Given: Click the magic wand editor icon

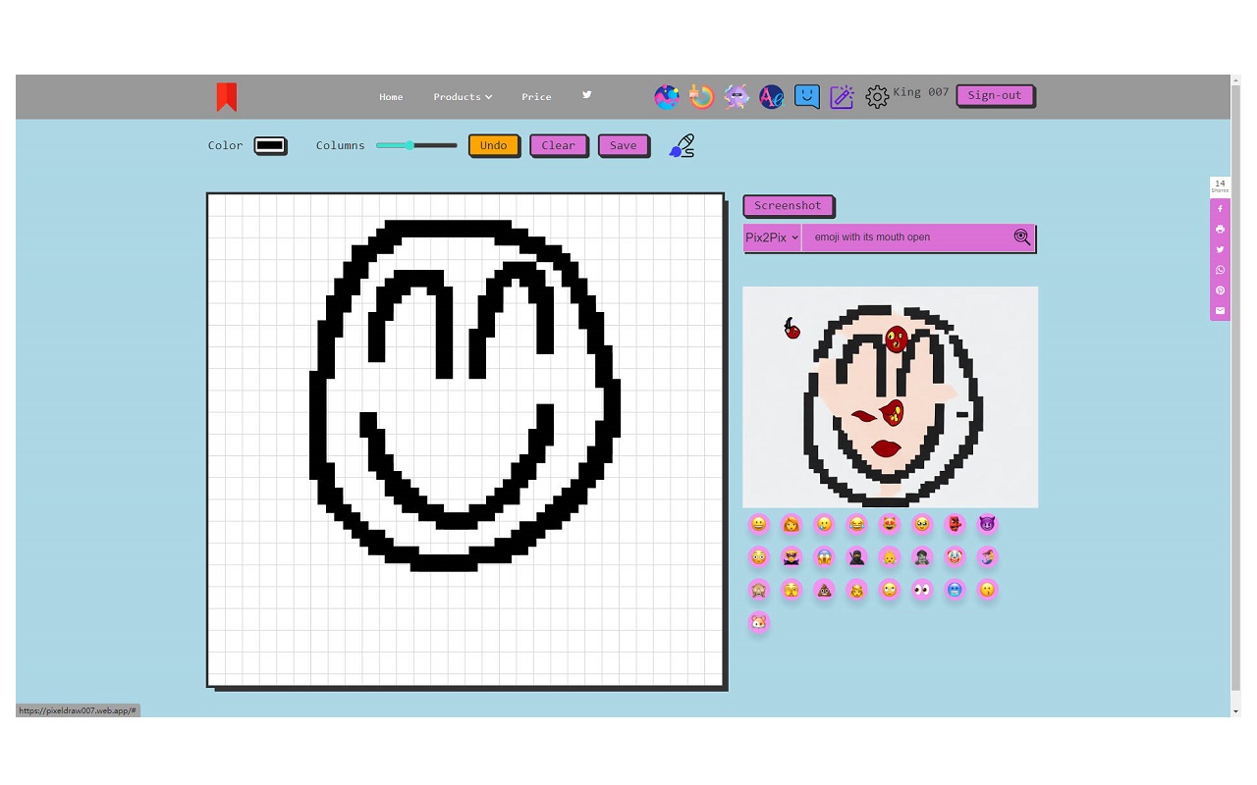Looking at the screenshot, I should [842, 96].
